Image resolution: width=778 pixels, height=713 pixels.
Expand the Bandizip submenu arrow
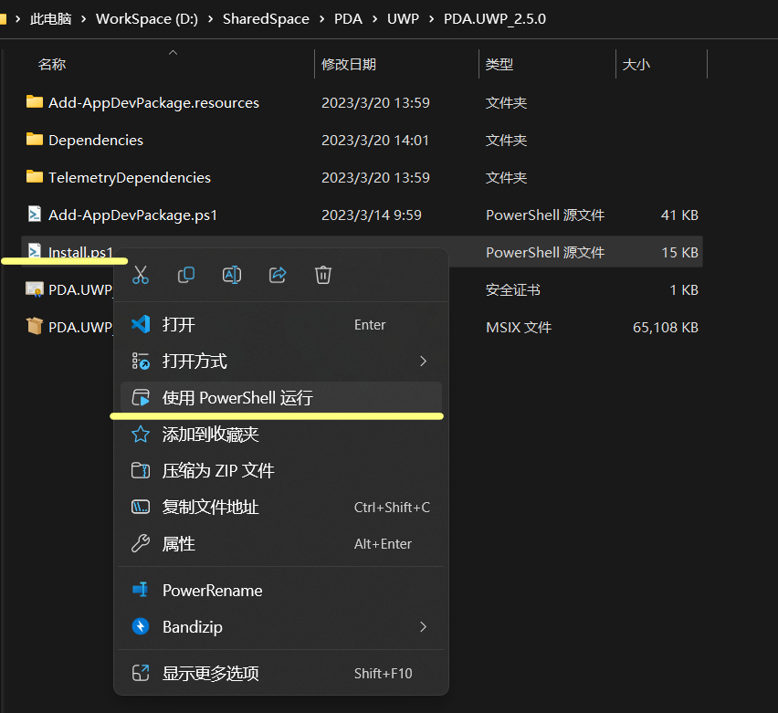pyautogui.click(x=423, y=626)
